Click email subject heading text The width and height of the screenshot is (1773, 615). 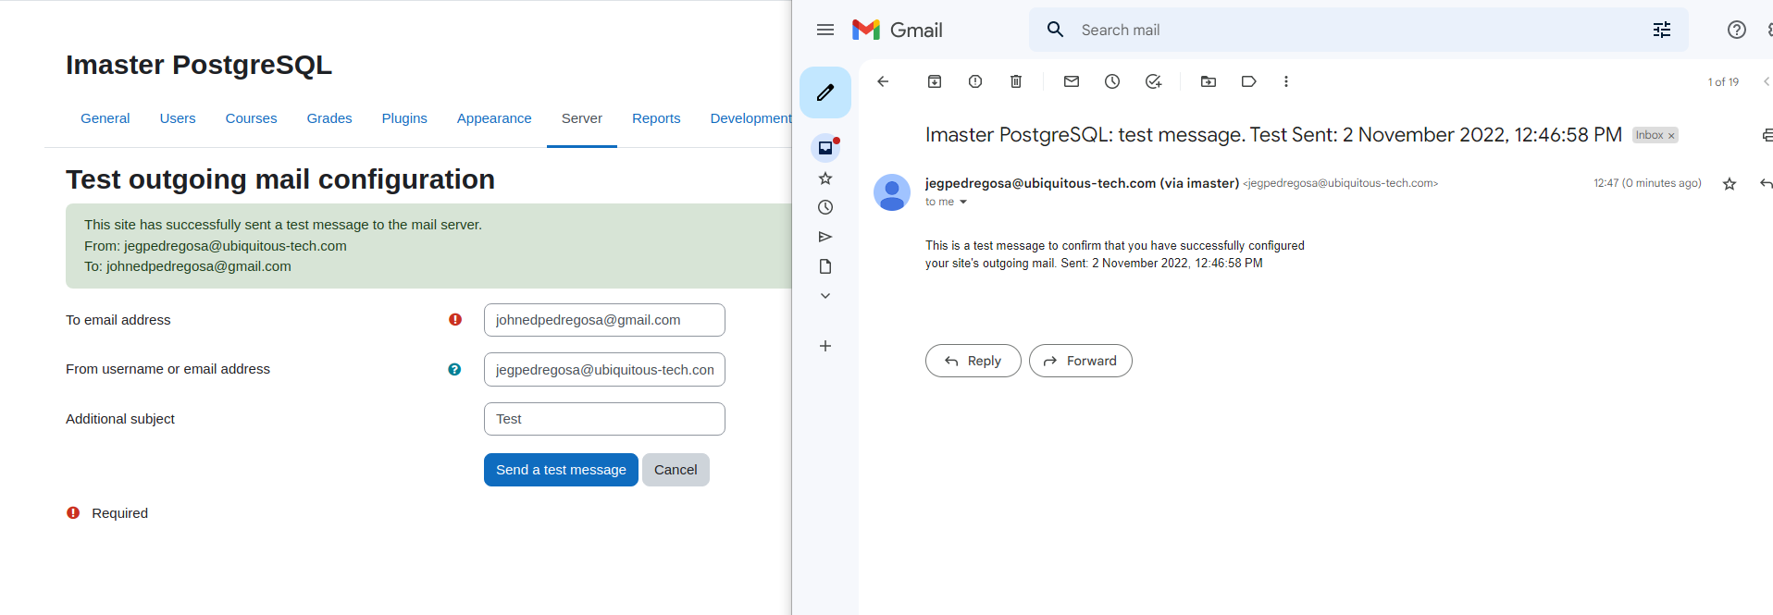click(x=1273, y=135)
